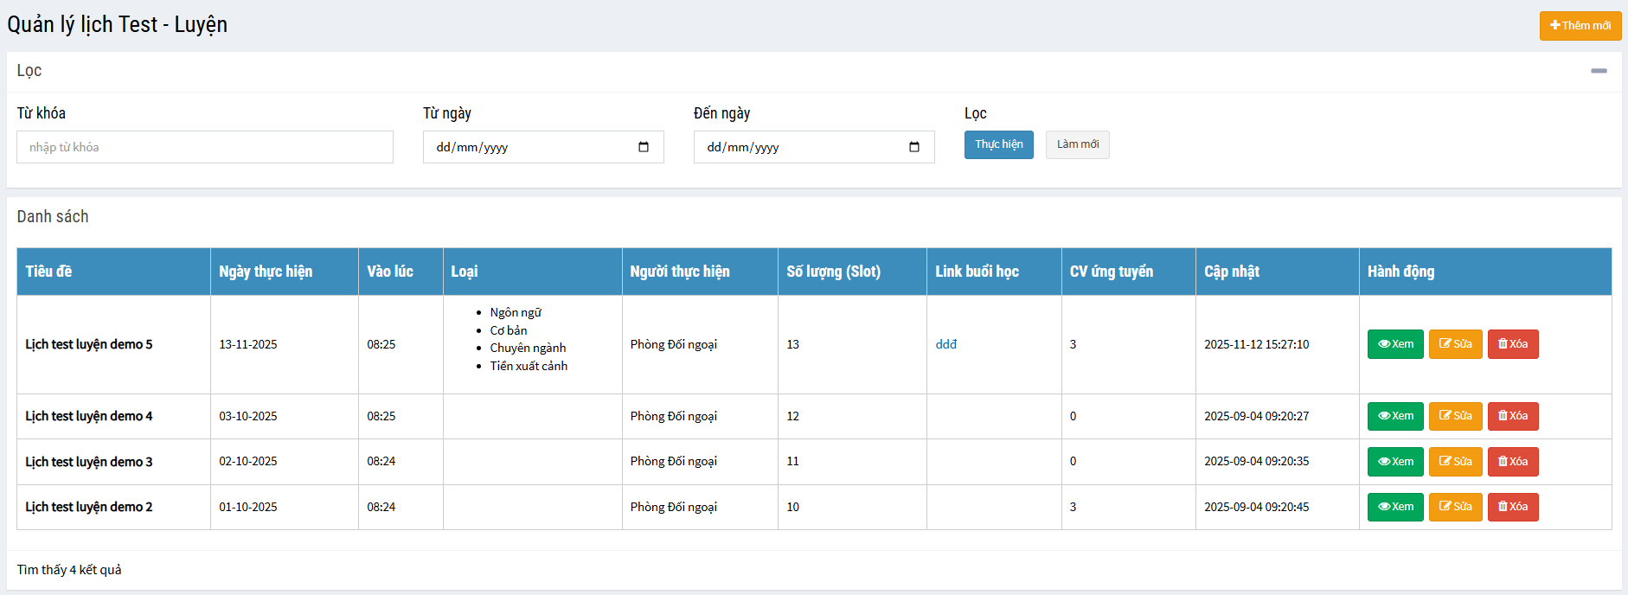Reset filters with Làm mới button

click(x=1077, y=144)
